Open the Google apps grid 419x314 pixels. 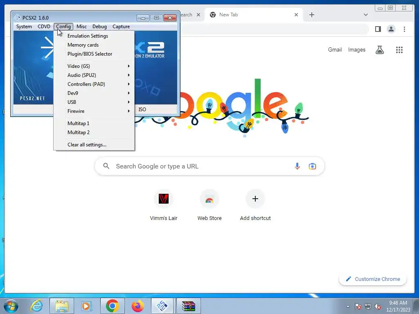point(399,49)
